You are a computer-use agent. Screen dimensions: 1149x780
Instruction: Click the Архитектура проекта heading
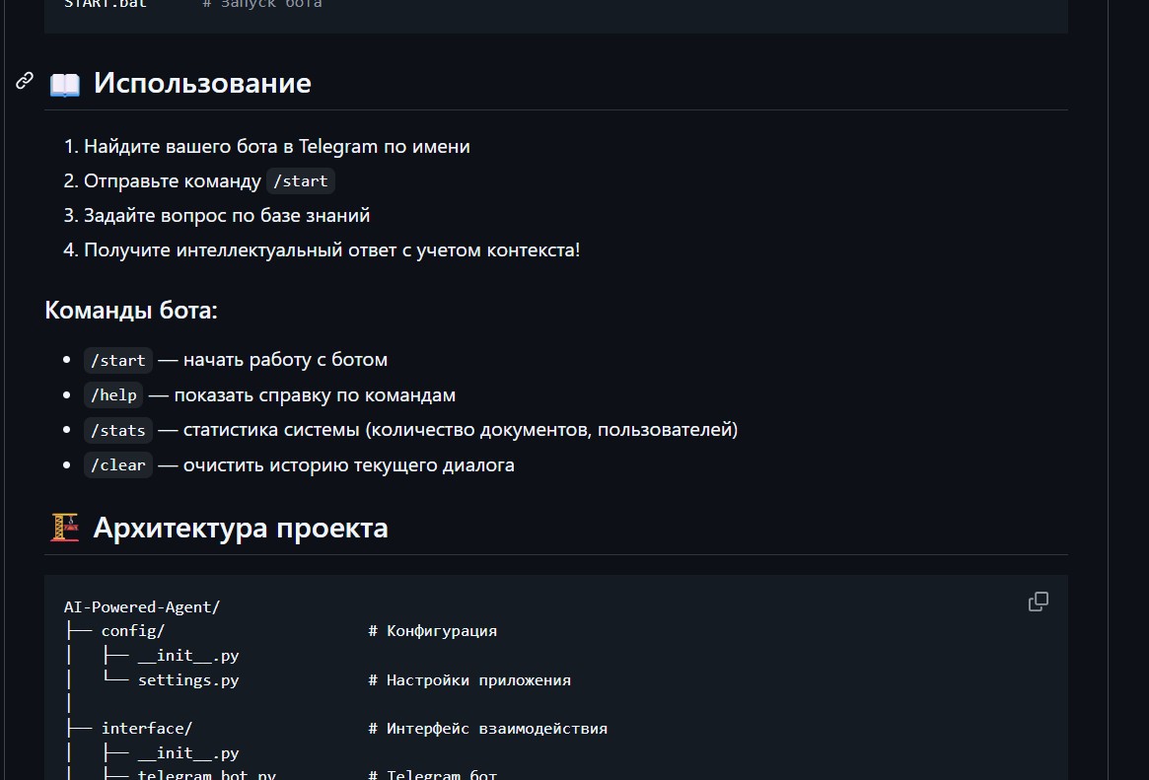240,529
